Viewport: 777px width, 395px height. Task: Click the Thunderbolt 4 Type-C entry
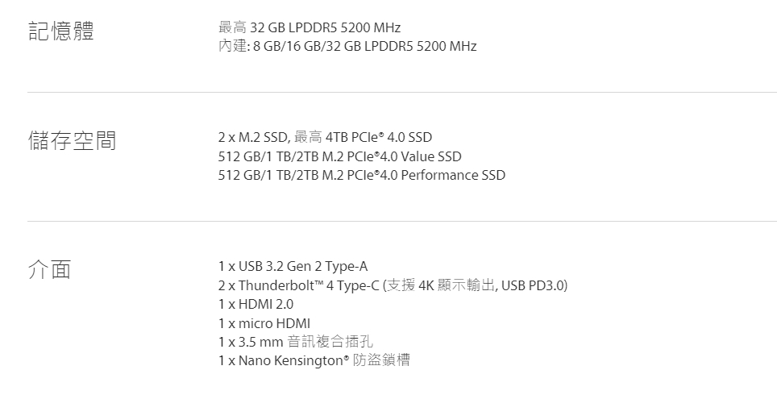(393, 285)
